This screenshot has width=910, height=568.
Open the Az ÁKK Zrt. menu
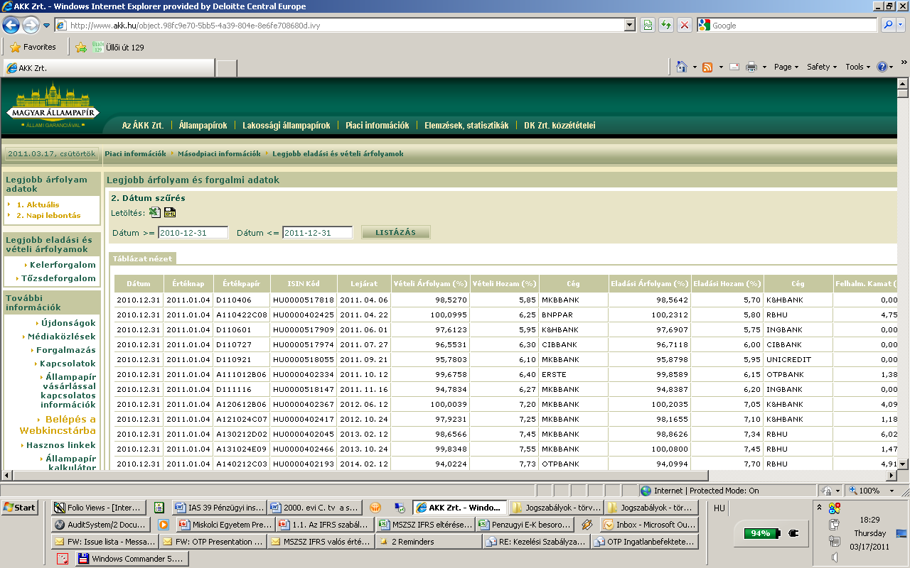tap(143, 125)
